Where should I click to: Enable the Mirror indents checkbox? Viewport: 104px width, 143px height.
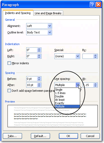tap(9, 63)
